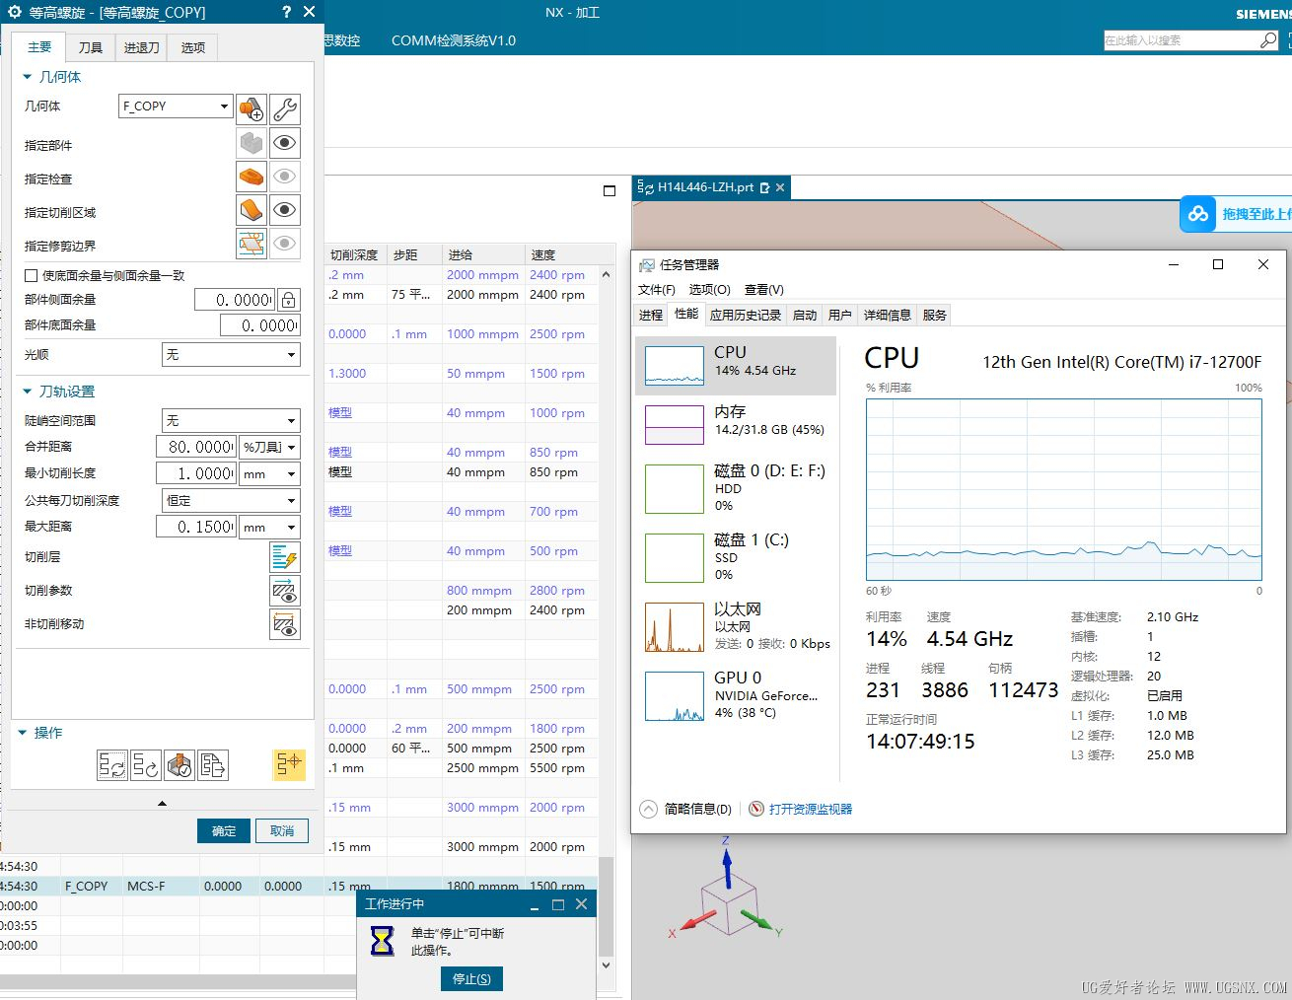Switch to the 进退刀 tab
Screen dimensions: 1292x1000
pos(142,47)
